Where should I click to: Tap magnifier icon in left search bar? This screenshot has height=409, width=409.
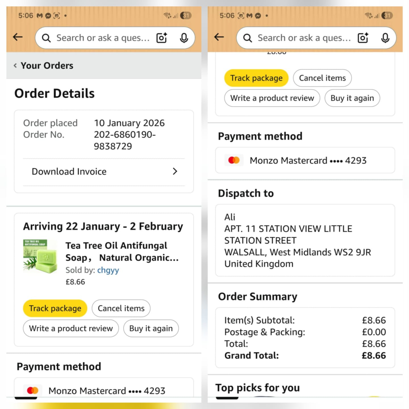pyautogui.click(x=46, y=38)
